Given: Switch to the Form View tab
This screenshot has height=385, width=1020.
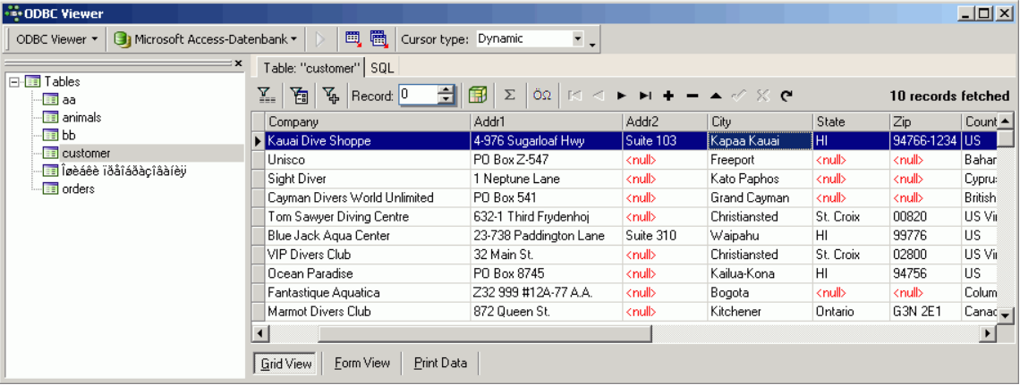Looking at the screenshot, I should click(x=362, y=364).
